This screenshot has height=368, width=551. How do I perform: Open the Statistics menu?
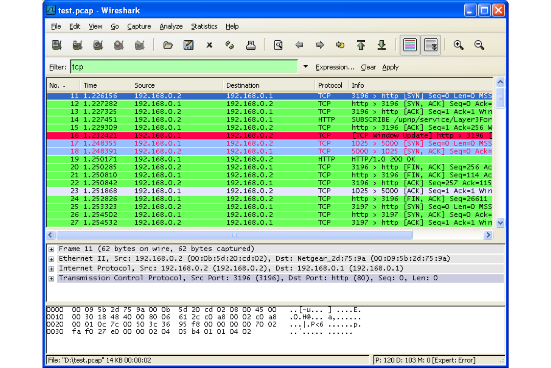204,26
